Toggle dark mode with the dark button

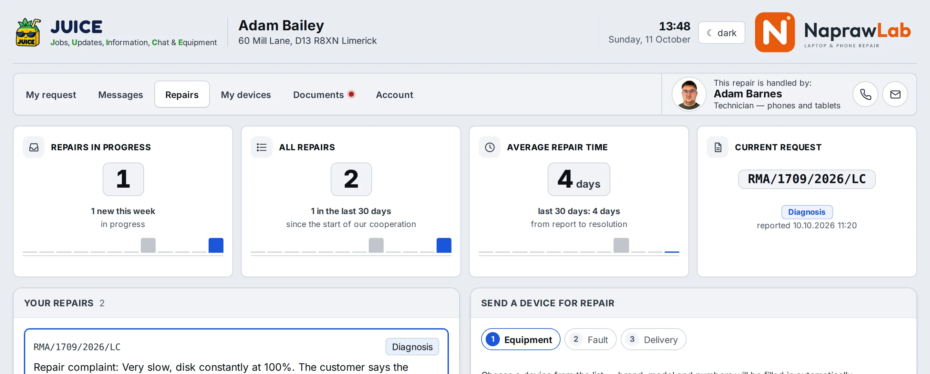pyautogui.click(x=721, y=33)
